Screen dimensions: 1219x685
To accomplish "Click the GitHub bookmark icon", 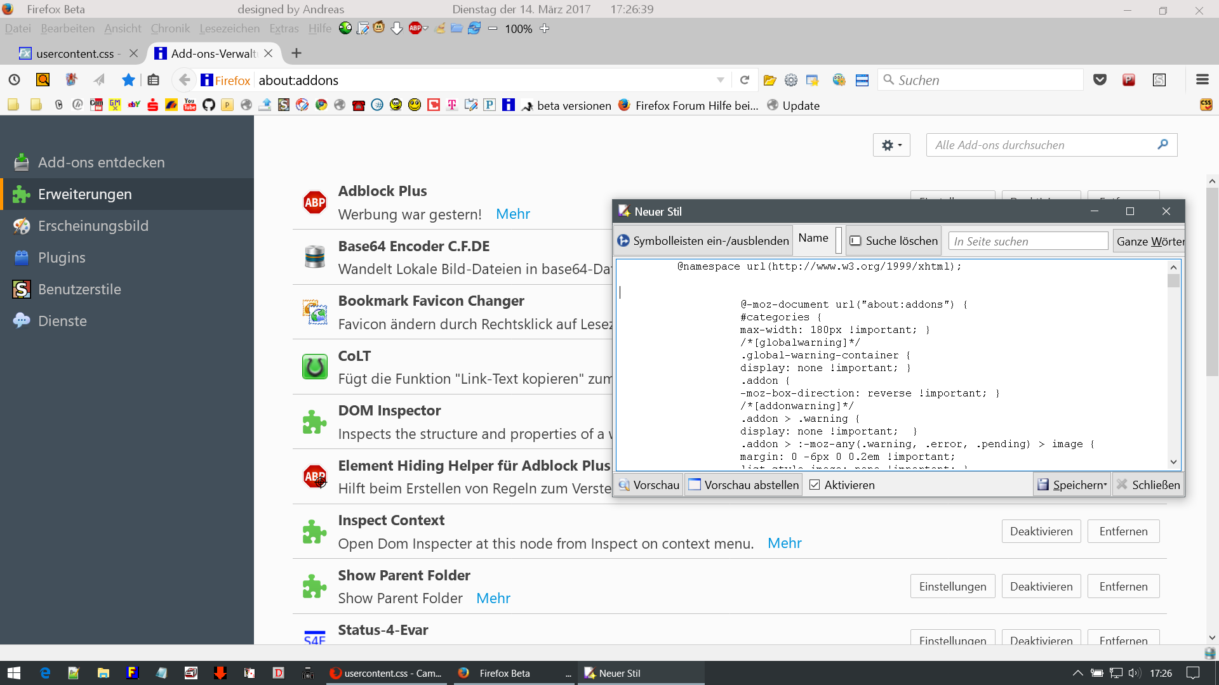I will tap(208, 105).
